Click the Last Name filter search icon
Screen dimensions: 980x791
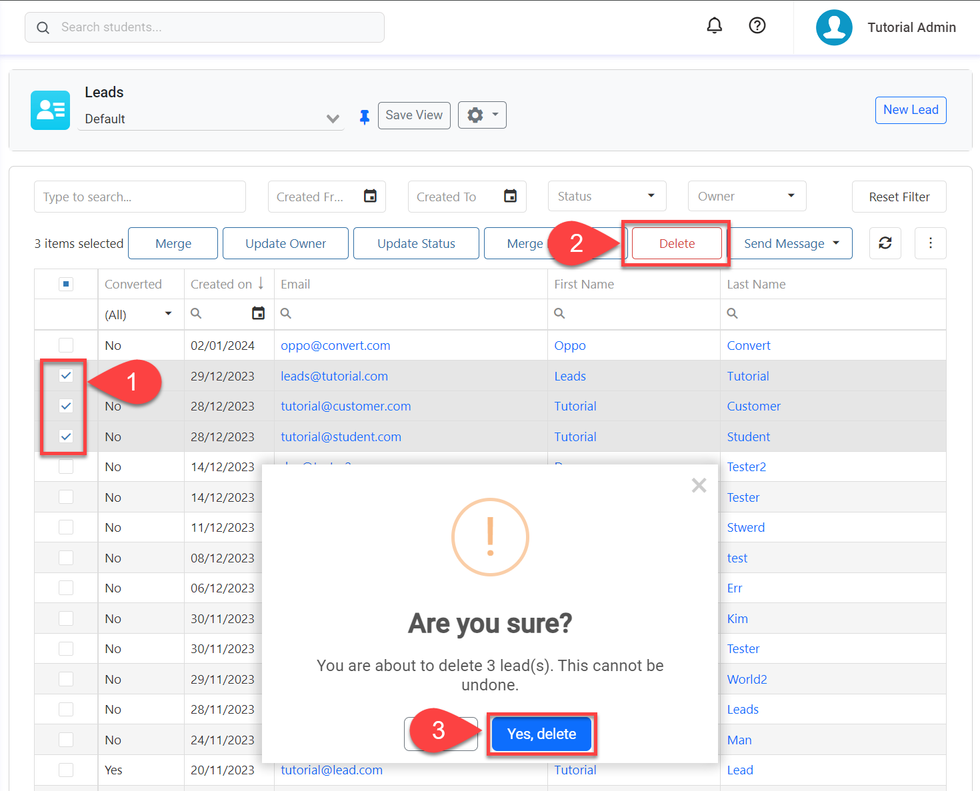point(732,313)
